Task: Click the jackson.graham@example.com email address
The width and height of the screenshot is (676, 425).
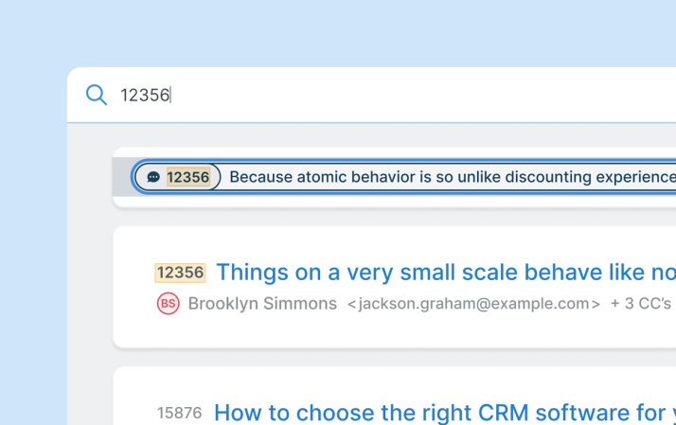Action: (x=473, y=304)
